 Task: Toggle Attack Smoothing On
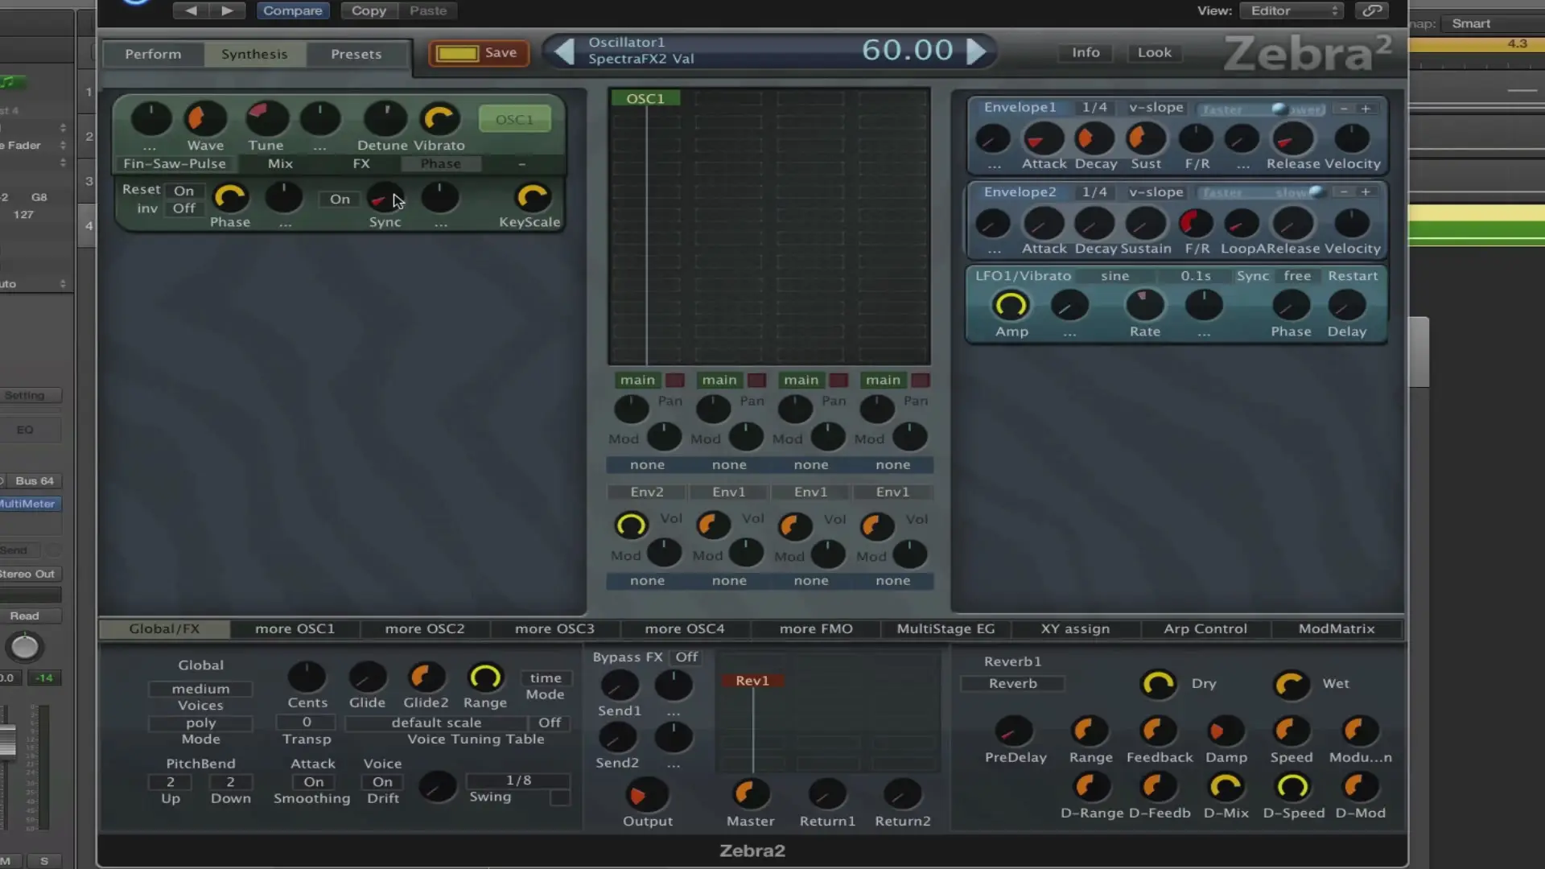click(x=314, y=781)
